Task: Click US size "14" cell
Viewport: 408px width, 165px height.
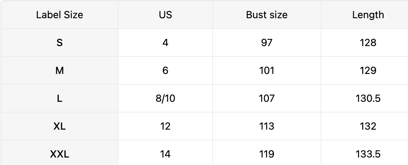Action: 165,154
